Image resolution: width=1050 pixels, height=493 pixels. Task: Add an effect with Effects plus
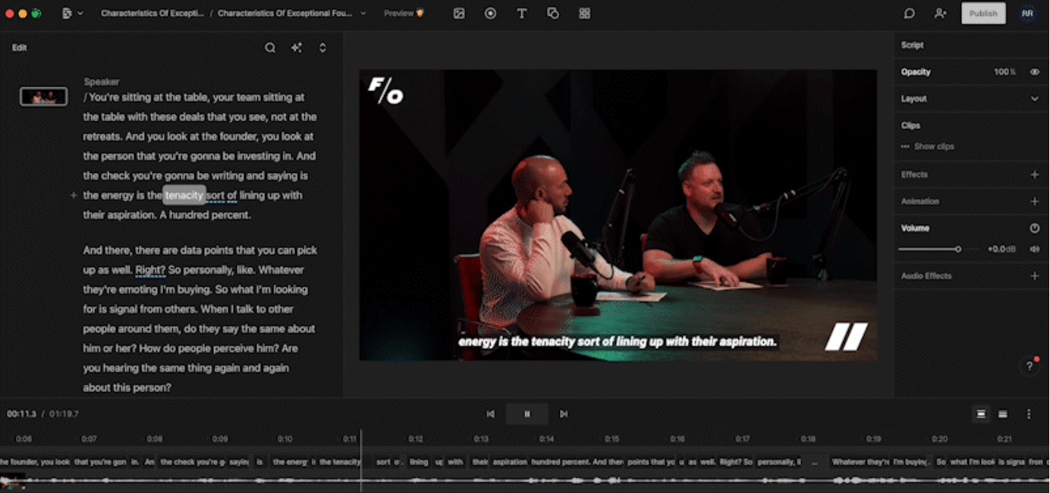tap(1034, 174)
